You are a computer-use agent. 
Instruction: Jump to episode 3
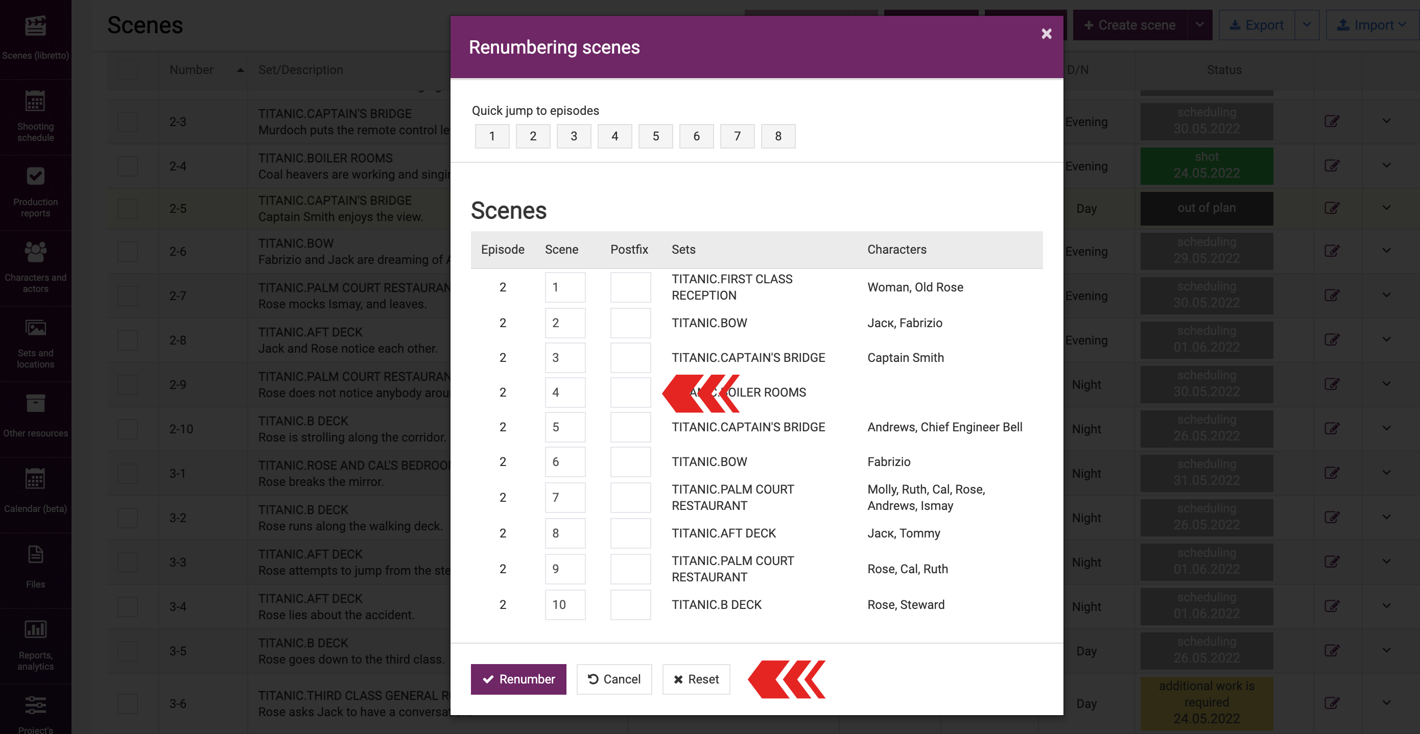click(574, 136)
